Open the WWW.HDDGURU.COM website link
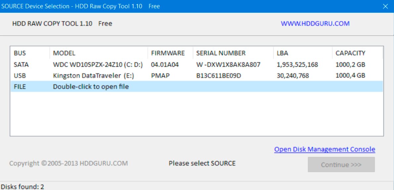The image size is (394, 190). click(x=315, y=24)
